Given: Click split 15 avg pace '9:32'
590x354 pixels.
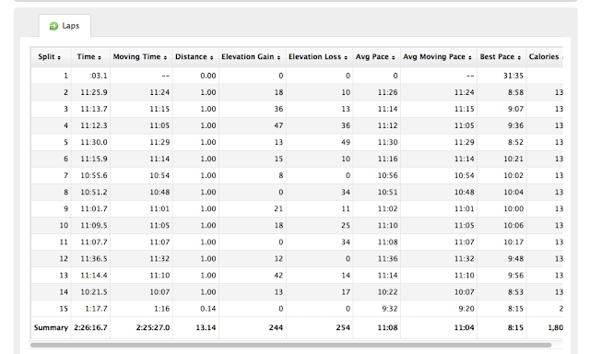Looking at the screenshot, I should [x=390, y=309].
